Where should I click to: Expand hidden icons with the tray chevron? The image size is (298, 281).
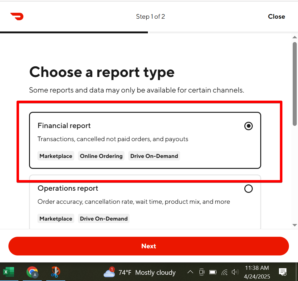[190, 272]
